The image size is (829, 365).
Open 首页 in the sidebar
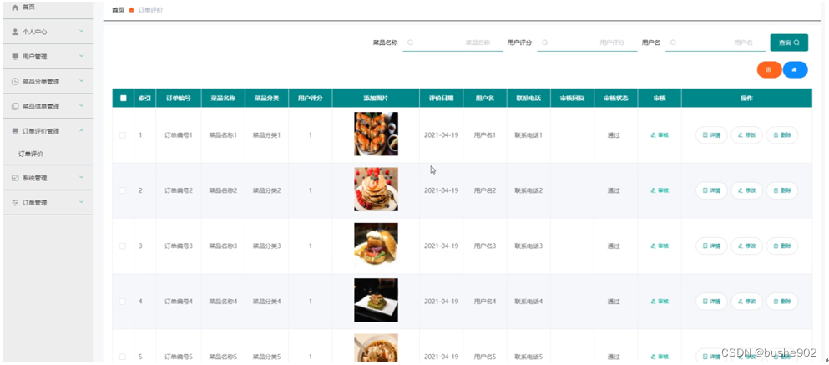coord(48,8)
